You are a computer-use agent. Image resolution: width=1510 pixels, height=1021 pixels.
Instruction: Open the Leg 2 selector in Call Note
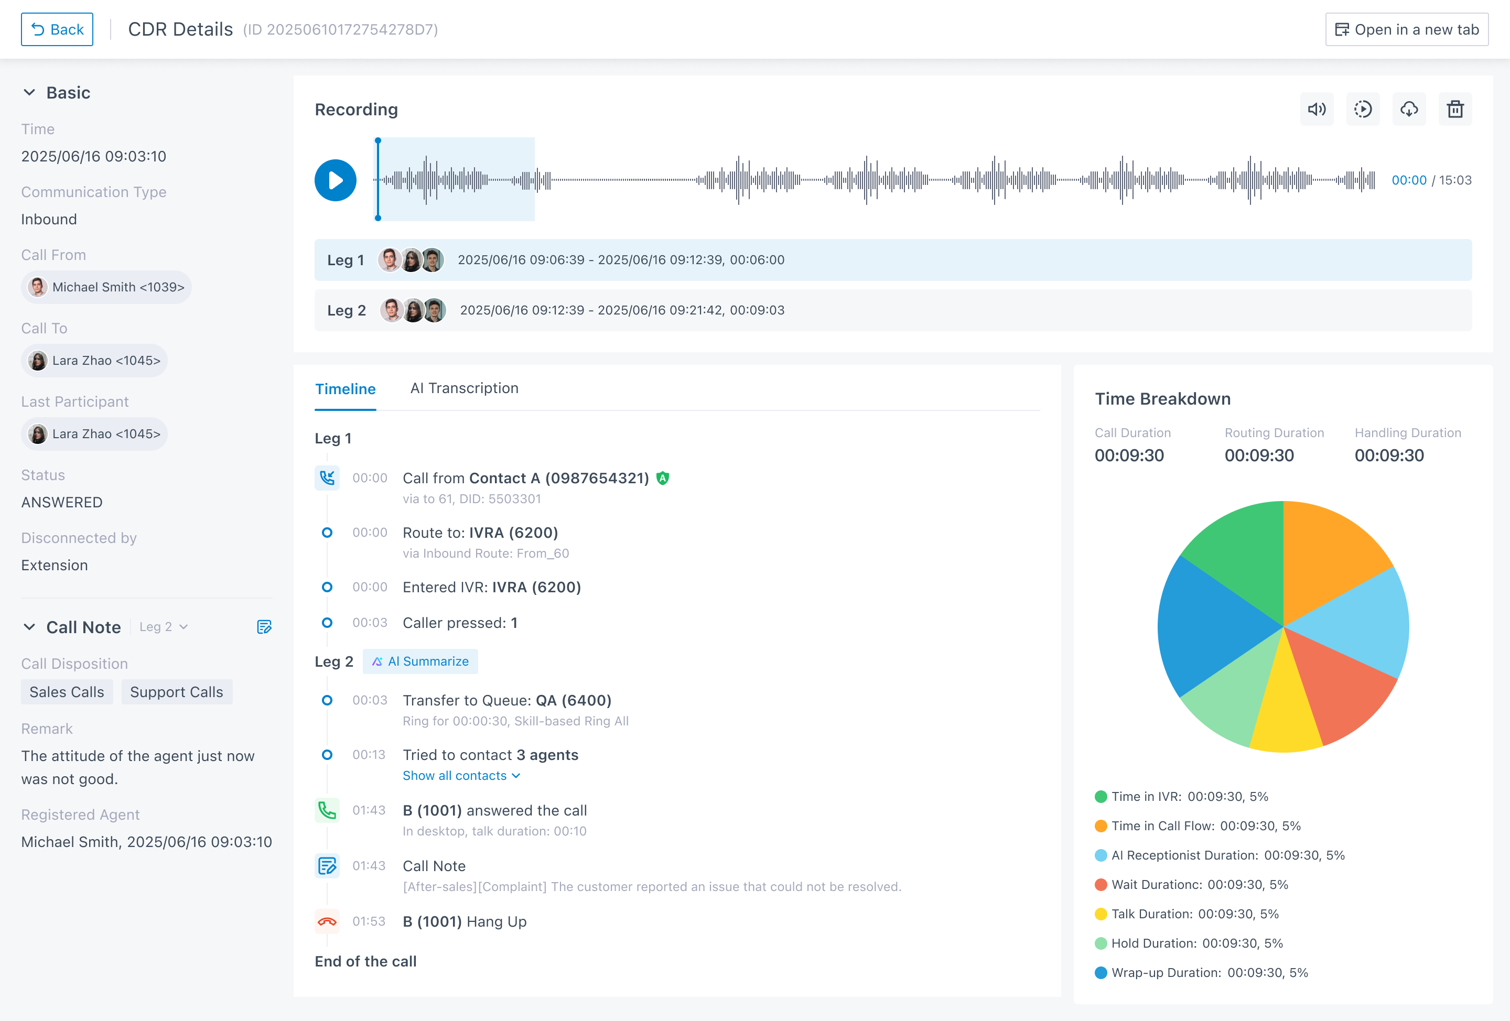(x=163, y=627)
